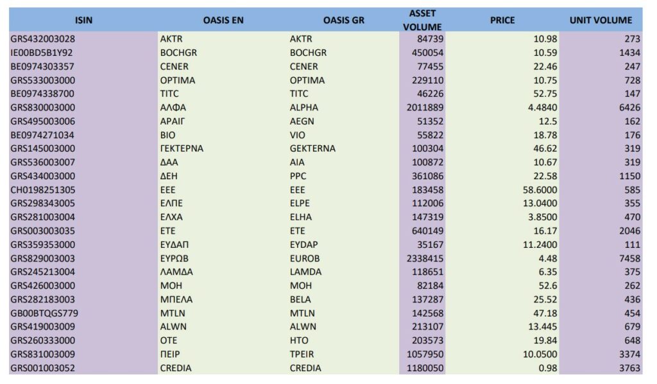The width and height of the screenshot is (657, 384).
Task: Click the asset volume value 2011889
Action: 425,108
